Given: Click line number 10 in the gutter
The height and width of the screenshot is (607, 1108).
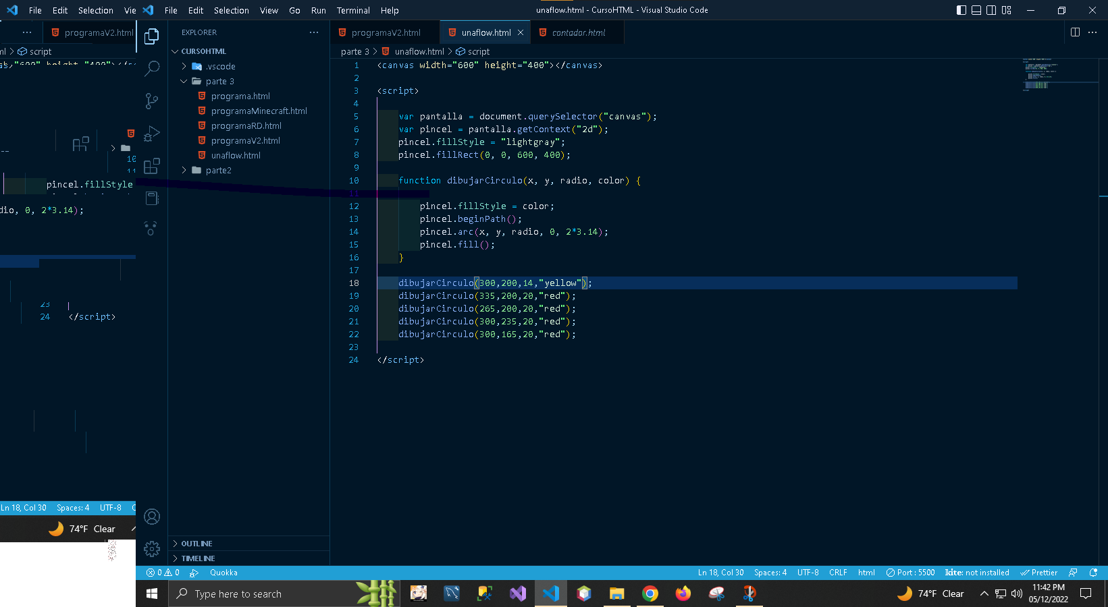Looking at the screenshot, I should click(354, 181).
